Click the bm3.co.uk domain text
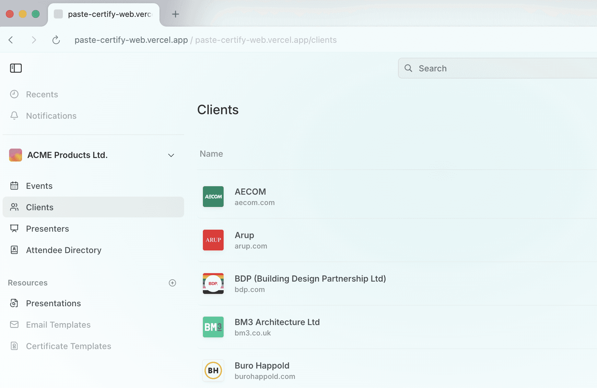The height and width of the screenshot is (388, 597). (x=253, y=333)
